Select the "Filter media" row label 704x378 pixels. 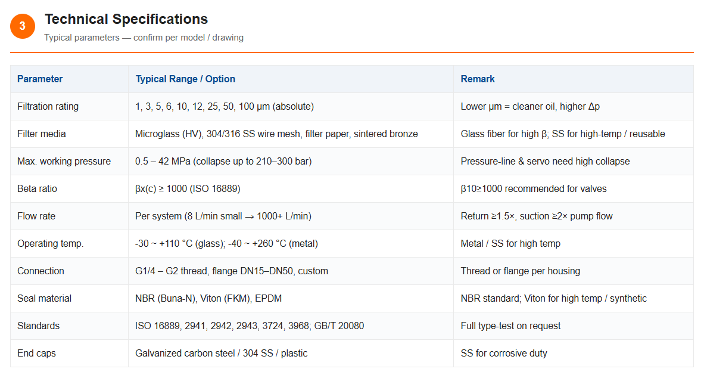click(x=41, y=134)
